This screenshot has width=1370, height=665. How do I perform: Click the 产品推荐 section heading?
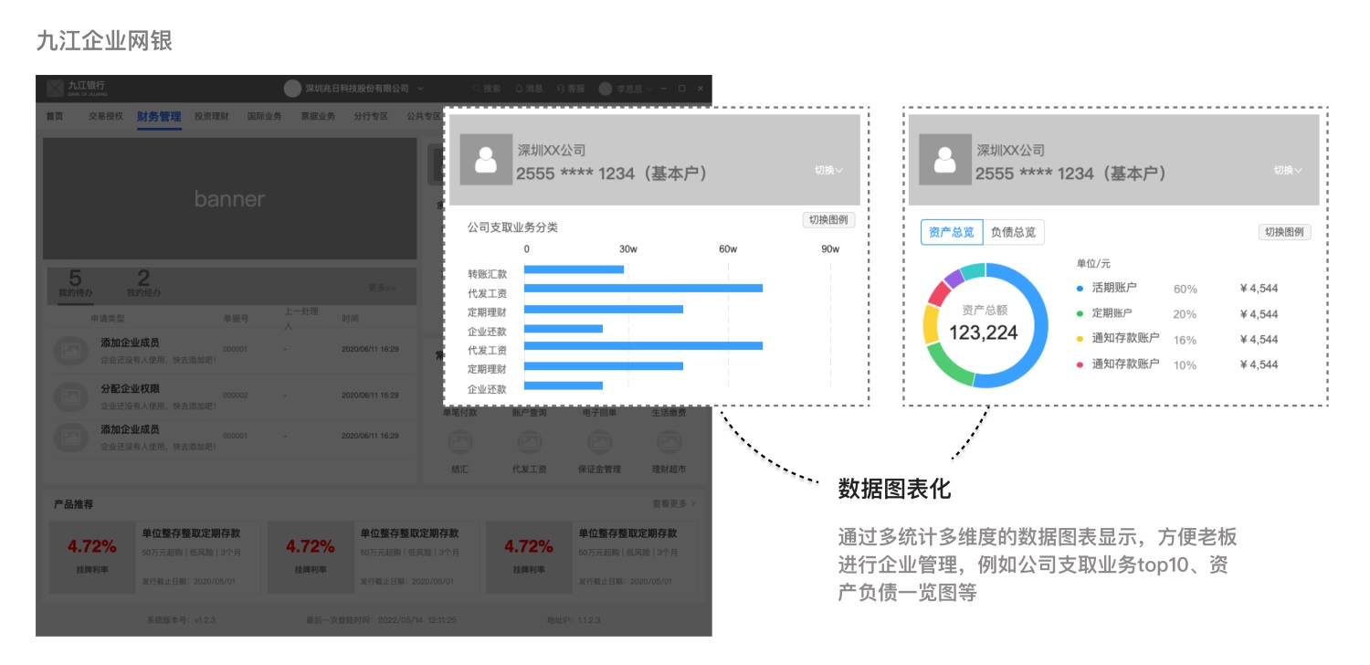74,504
